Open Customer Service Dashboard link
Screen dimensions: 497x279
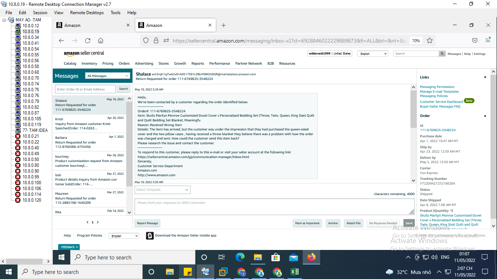coord(441,102)
